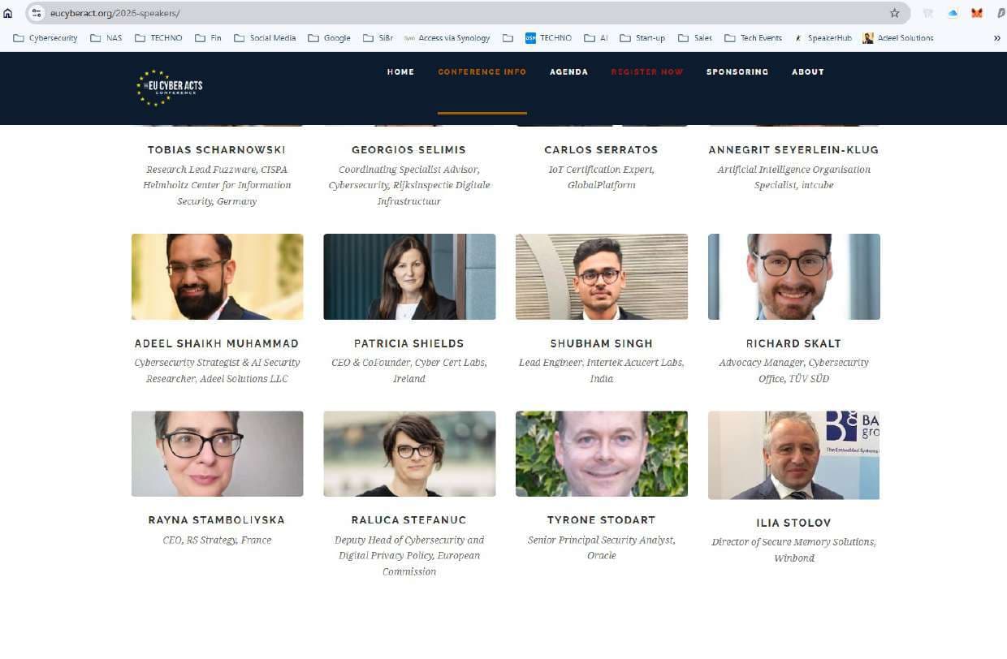Open the DSM TECHNO bookmark
Image resolution: width=1007 pixels, height=659 pixels.
(x=548, y=37)
